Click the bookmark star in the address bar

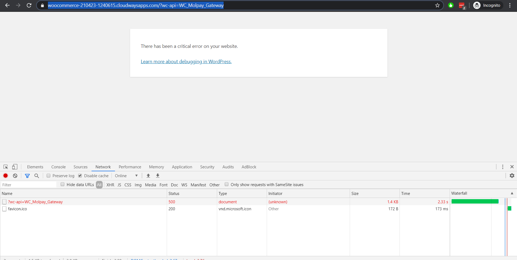click(x=437, y=5)
